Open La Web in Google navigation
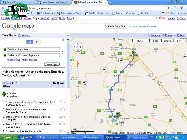This screenshot has height=140, width=187. 6,18
